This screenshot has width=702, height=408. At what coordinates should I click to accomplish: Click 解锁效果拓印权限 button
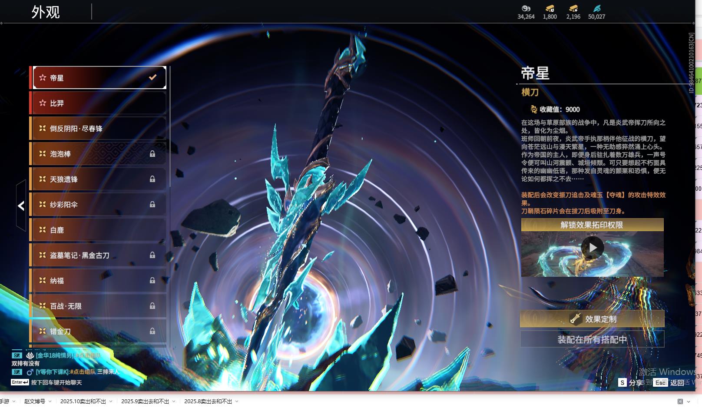click(592, 225)
